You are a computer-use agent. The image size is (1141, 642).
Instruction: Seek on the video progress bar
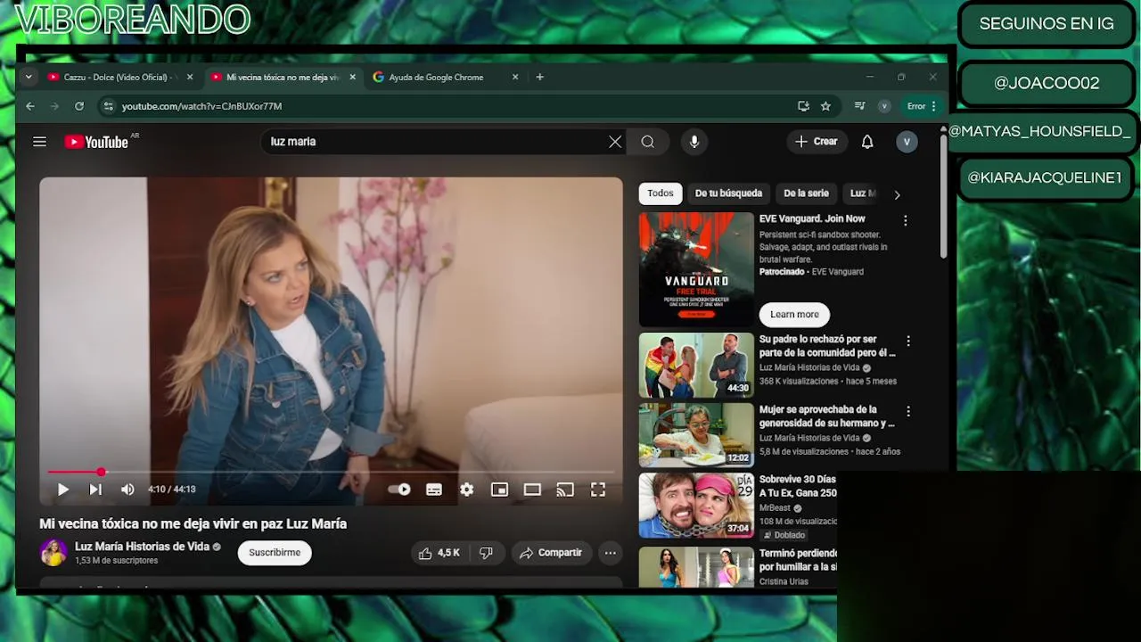[x=331, y=472]
